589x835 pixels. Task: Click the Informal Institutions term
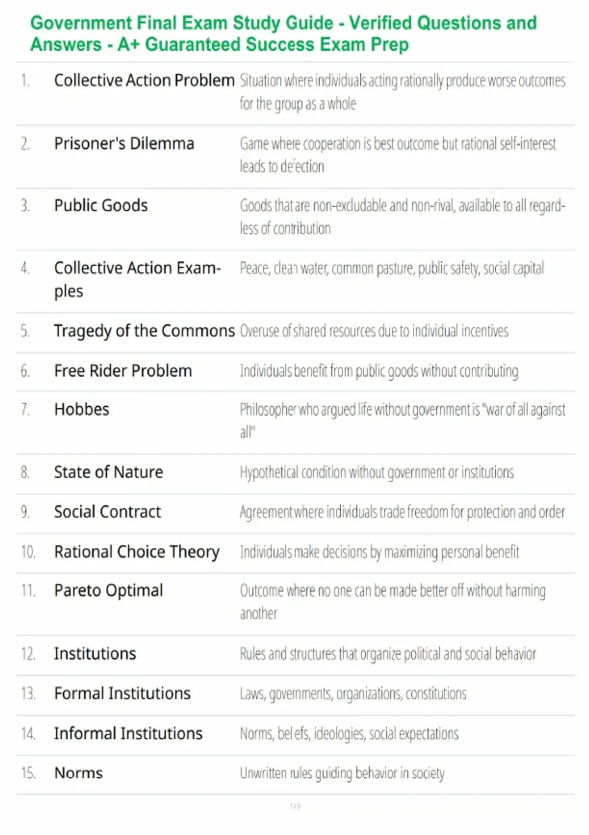128,733
